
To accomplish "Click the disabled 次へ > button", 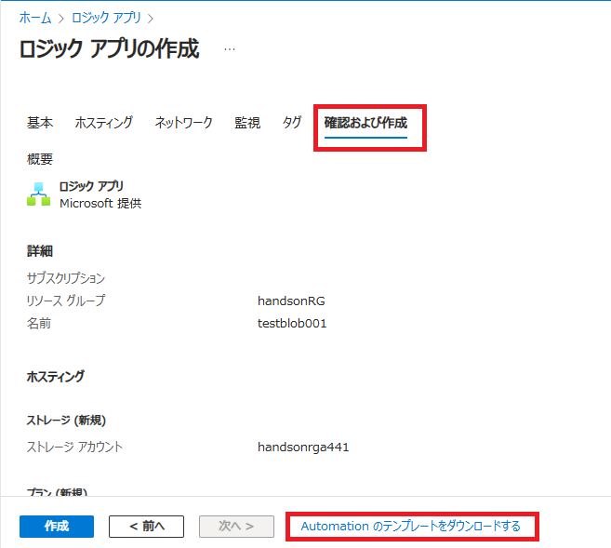I will [x=236, y=527].
